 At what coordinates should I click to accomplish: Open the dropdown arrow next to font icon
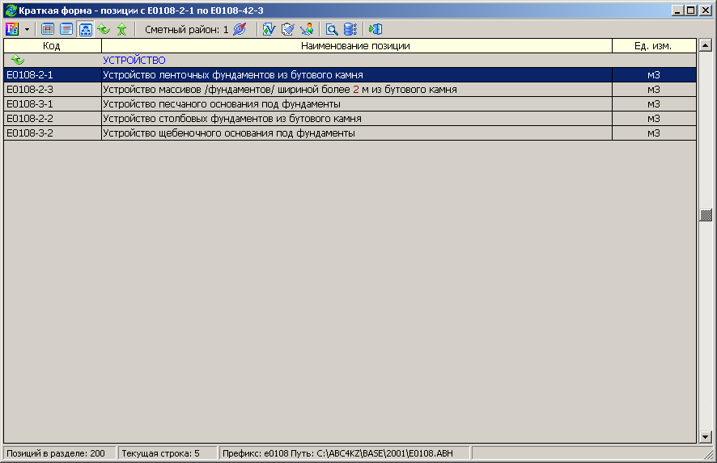pos(27,30)
